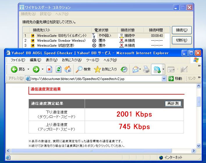Open the お気に入り(A) menu

coord(72,60)
